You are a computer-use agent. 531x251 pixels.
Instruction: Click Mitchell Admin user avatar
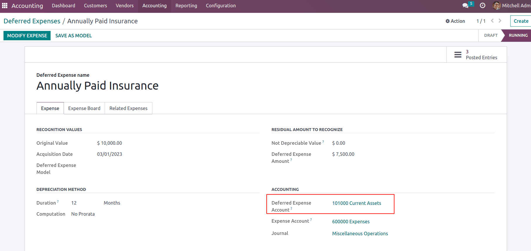point(496,6)
